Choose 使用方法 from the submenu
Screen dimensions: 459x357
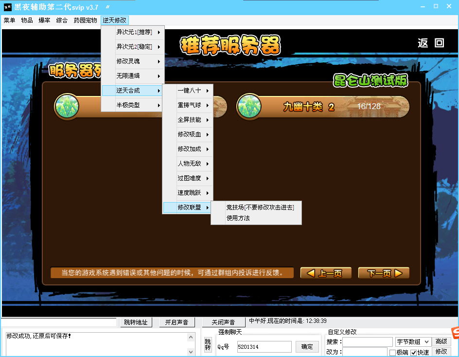tap(238, 218)
